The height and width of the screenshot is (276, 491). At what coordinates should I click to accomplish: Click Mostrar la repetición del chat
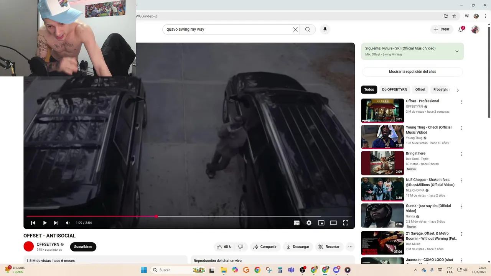point(412,72)
